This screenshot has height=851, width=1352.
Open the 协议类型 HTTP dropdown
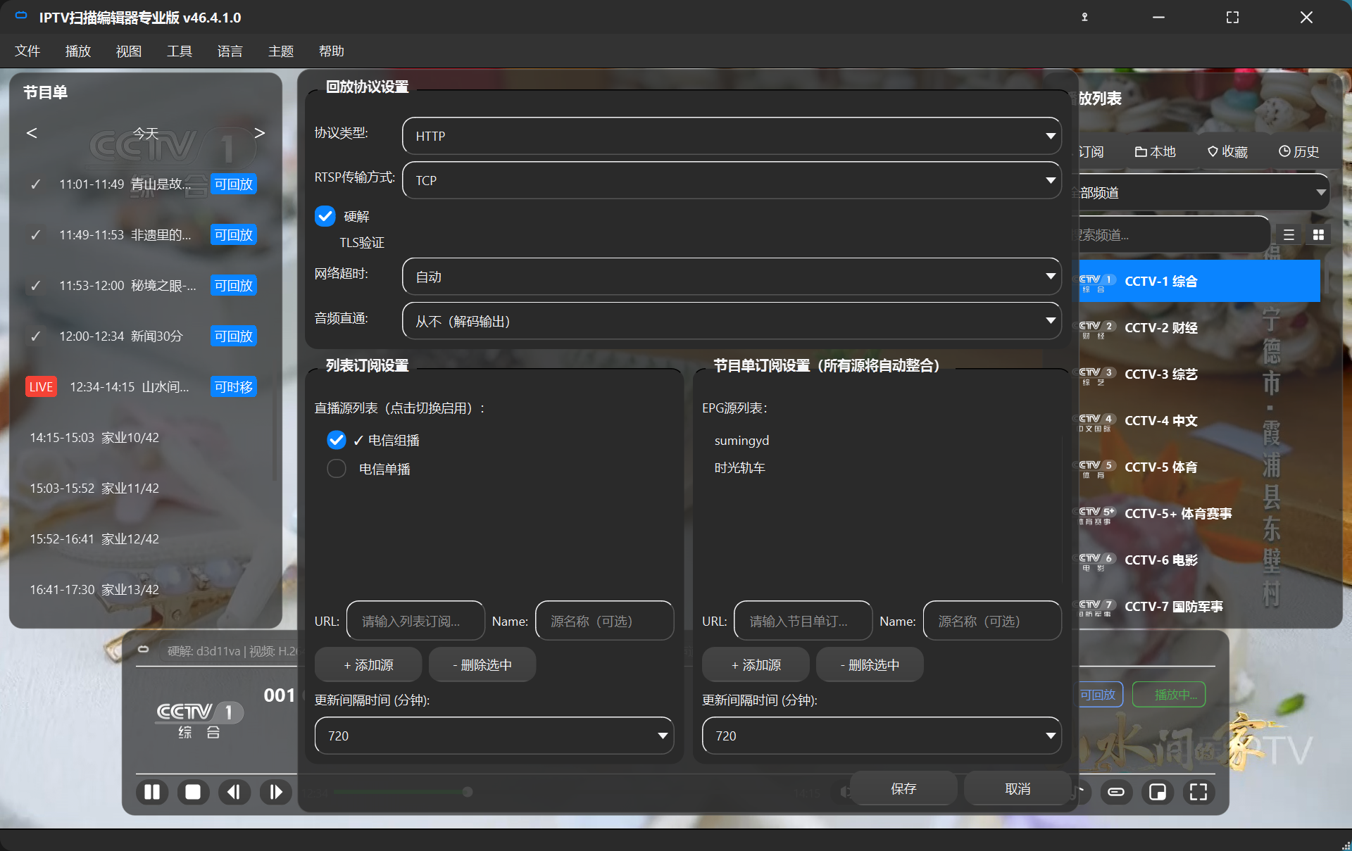tap(732, 136)
